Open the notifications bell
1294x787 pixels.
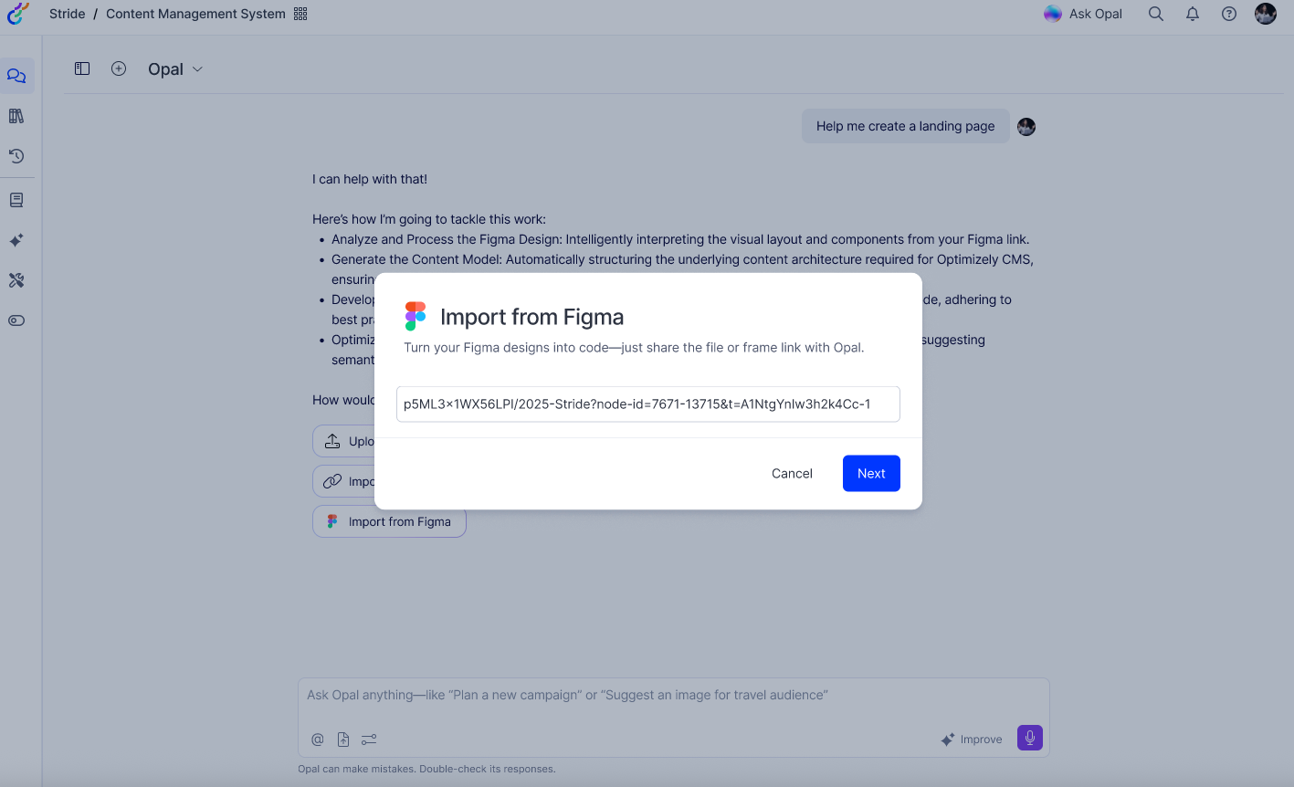pyautogui.click(x=1193, y=14)
